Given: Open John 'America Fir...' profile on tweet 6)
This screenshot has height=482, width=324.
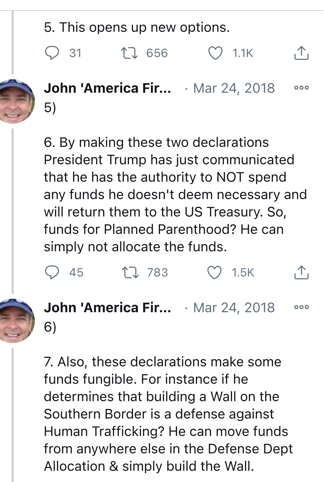Looking at the screenshot, I should [107, 307].
